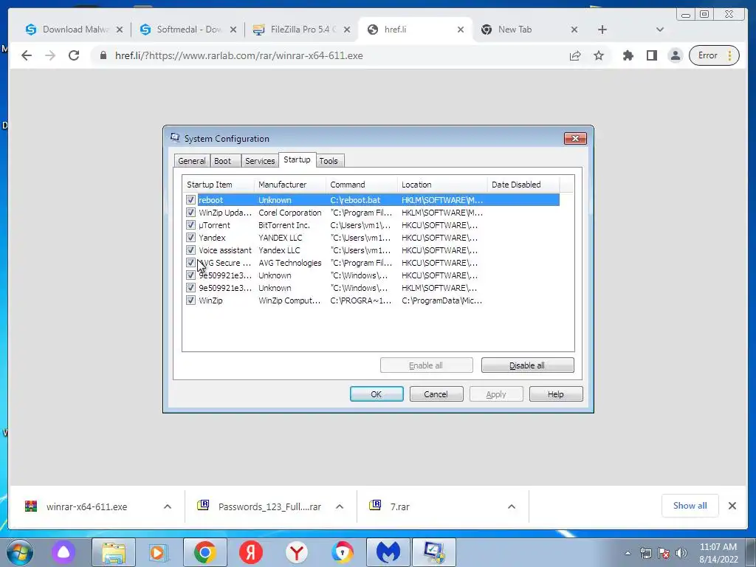Select the BitTorrent Inc. manufacturer cell
Viewport: 756px width, 567px height.
(x=284, y=224)
